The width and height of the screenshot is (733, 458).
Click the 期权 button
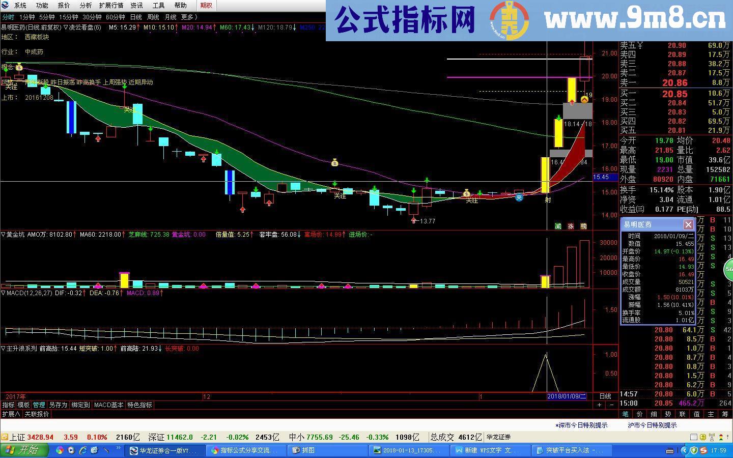coord(206,6)
